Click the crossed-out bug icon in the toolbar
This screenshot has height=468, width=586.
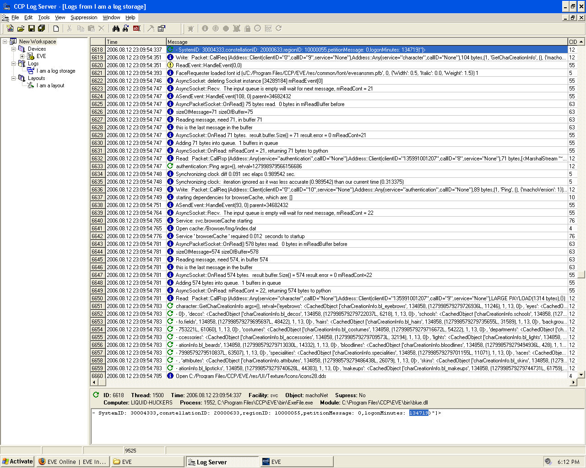(x=237, y=28)
